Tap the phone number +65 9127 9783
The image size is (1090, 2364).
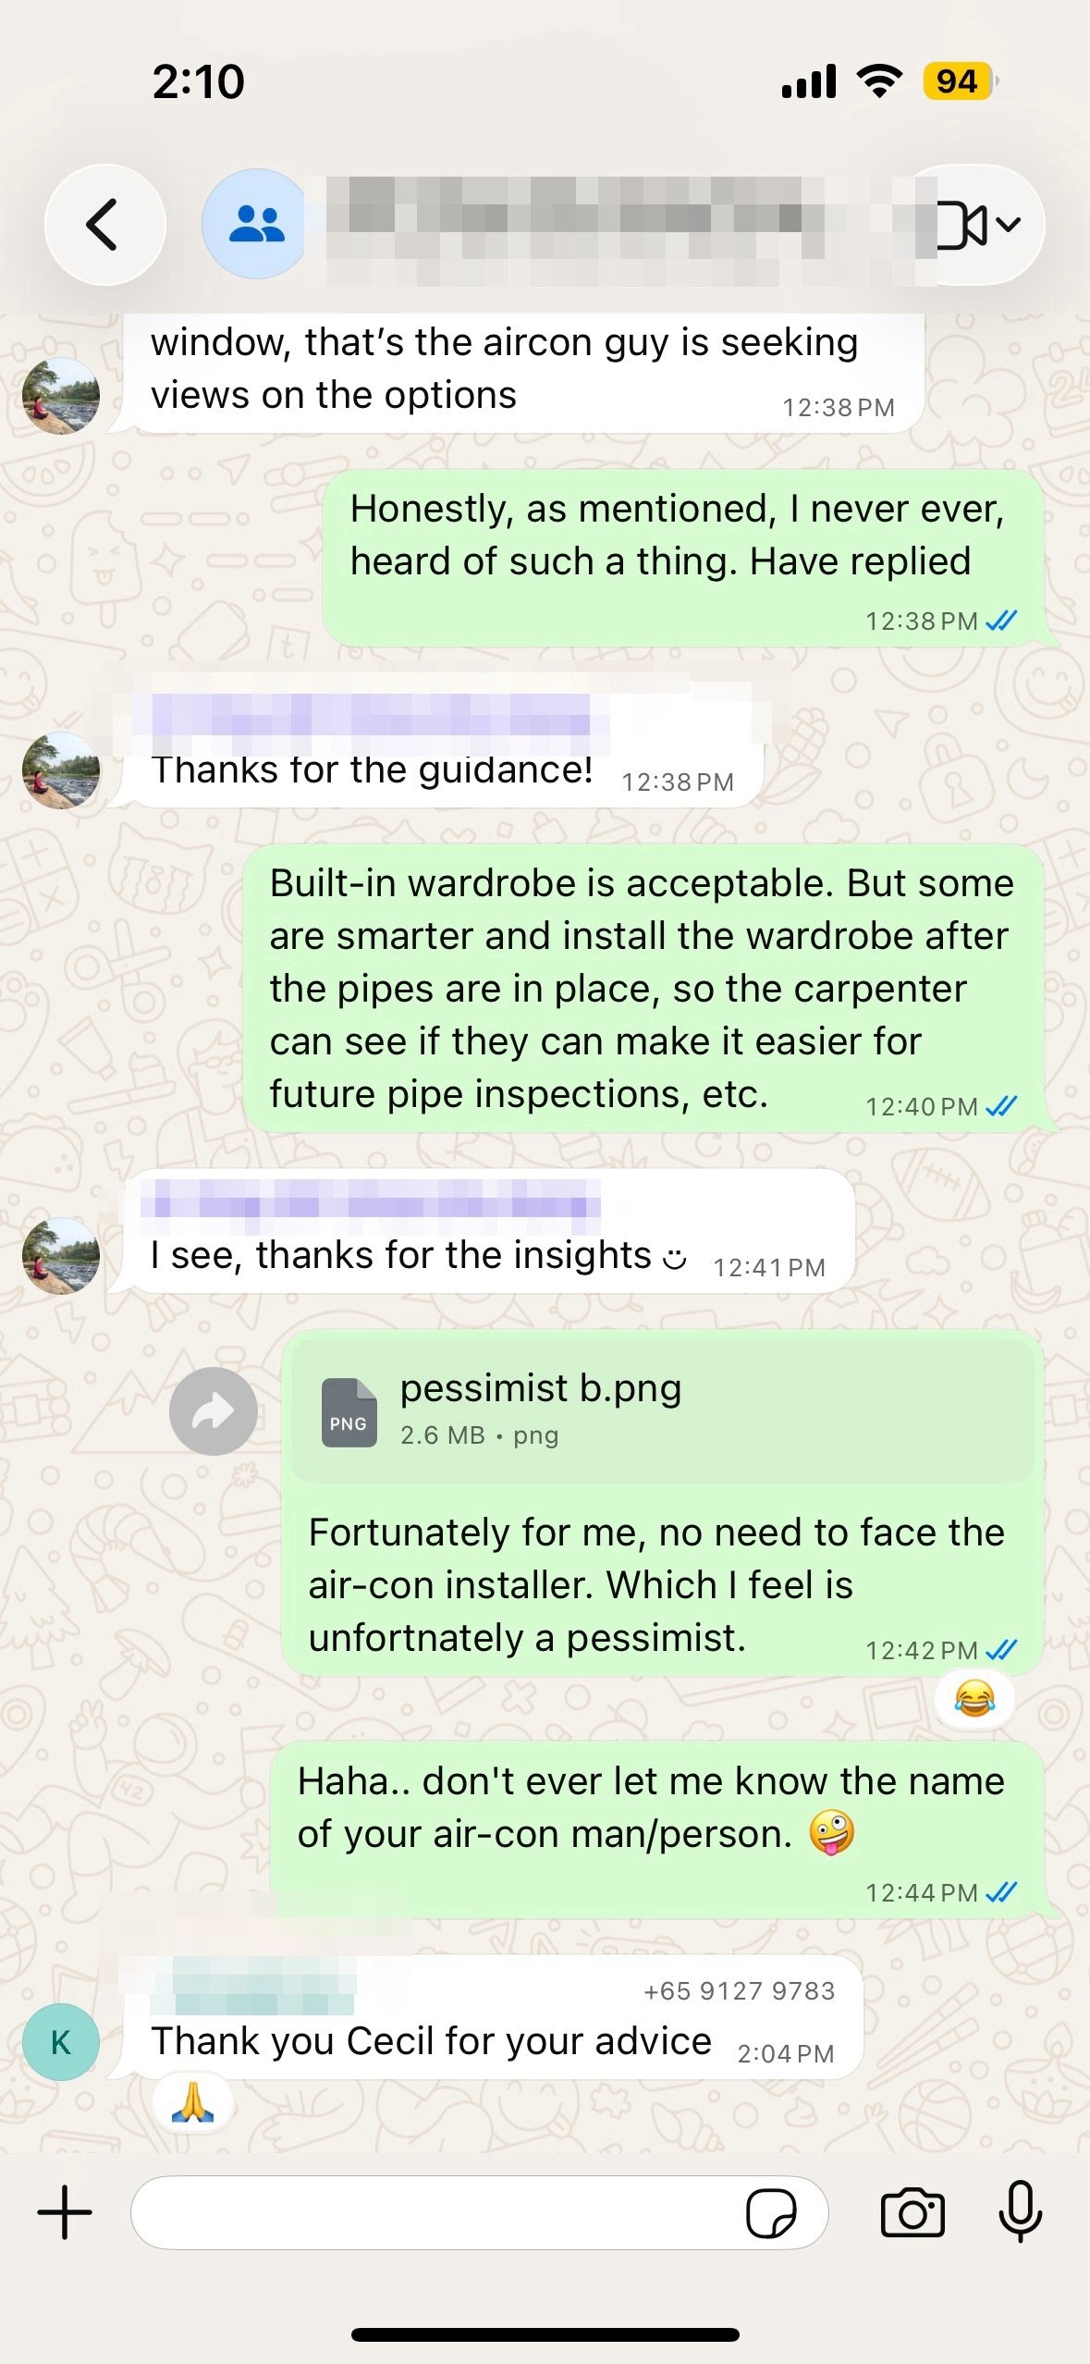pyautogui.click(x=739, y=1990)
